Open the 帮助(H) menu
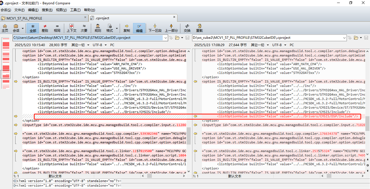The width and height of the screenshot is (370, 189). [89, 10]
